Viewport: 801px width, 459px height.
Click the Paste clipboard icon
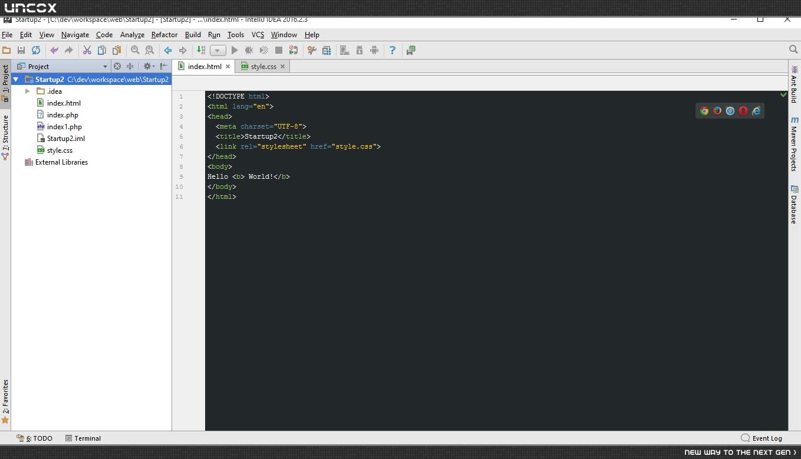point(117,50)
